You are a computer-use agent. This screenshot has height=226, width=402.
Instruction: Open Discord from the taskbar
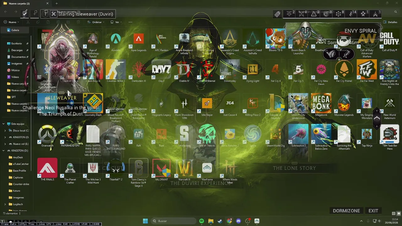(x=238, y=221)
